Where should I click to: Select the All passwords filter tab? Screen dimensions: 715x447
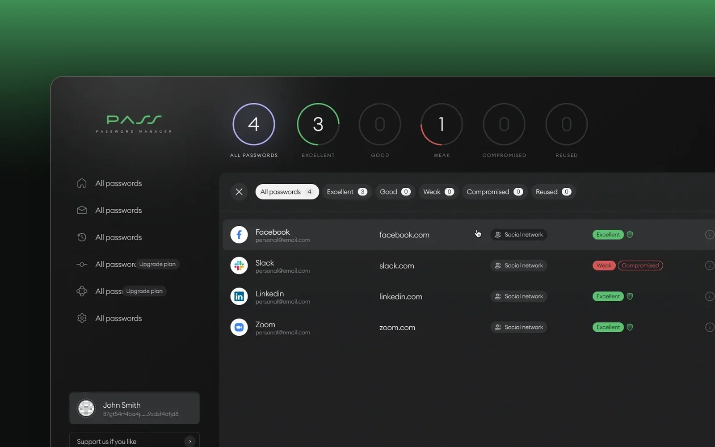coord(287,192)
